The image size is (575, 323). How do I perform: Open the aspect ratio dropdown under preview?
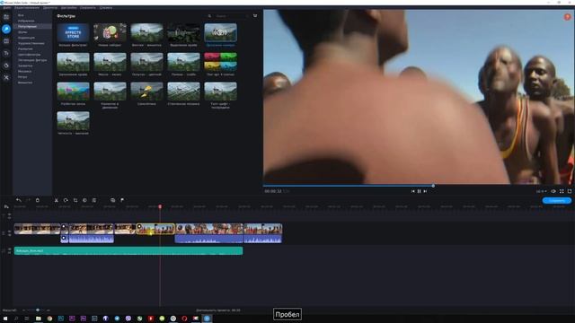tap(541, 191)
